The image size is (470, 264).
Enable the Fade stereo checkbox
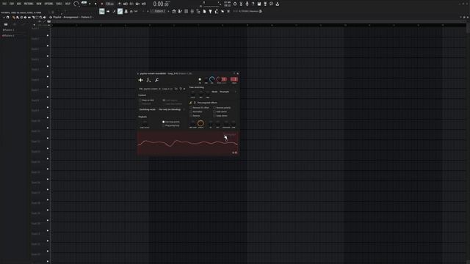pyautogui.click(x=214, y=111)
